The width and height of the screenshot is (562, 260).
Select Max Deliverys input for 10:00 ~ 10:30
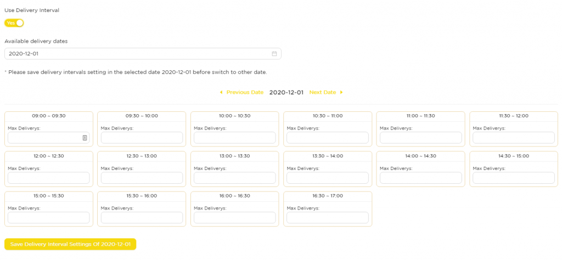(x=235, y=138)
